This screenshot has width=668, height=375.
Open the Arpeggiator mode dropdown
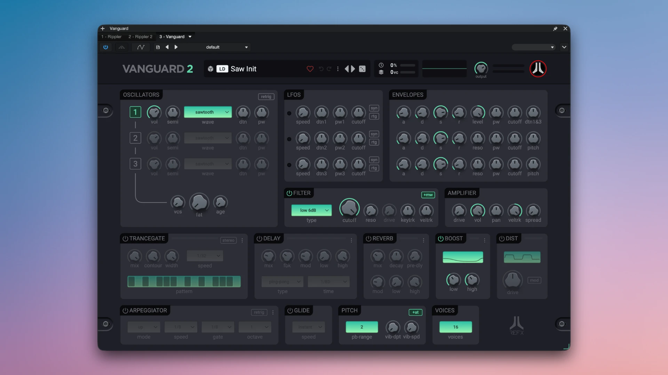pos(144,327)
